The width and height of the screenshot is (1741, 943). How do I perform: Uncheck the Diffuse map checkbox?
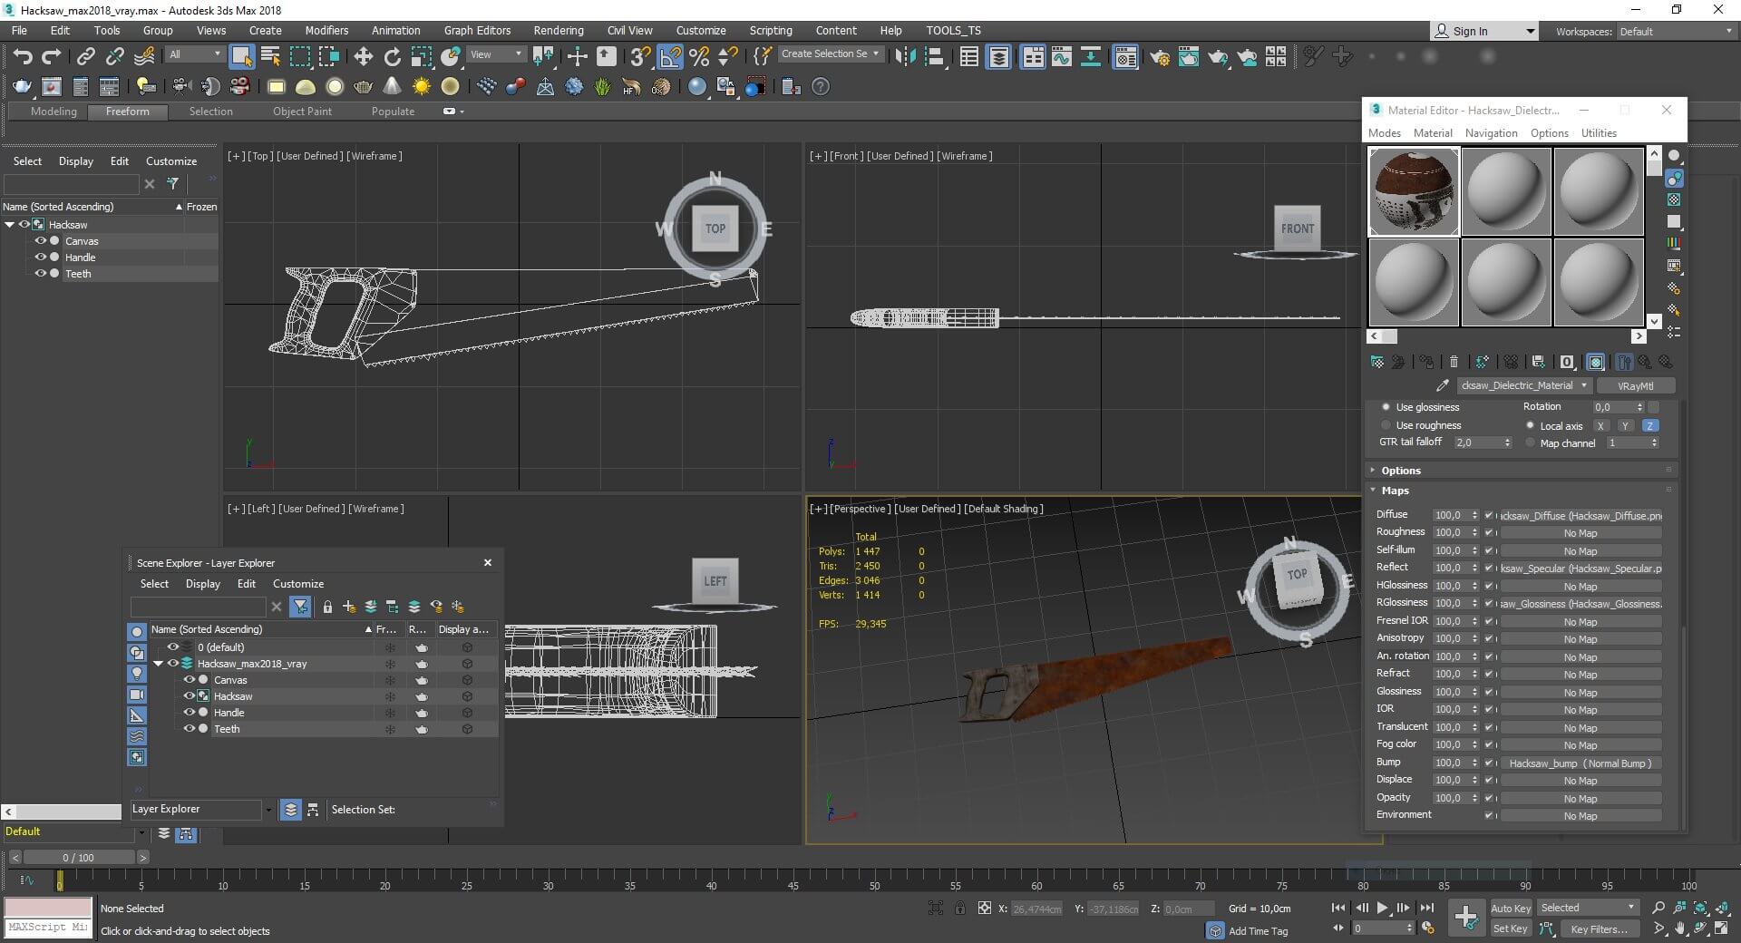coord(1488,515)
